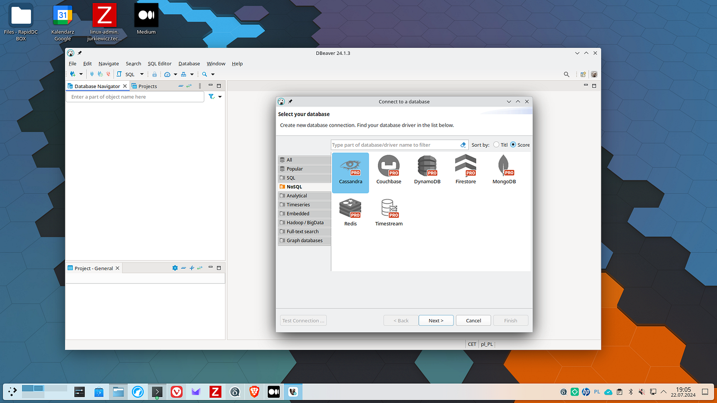
Task: Pin the Connect to a database dialog
Action: pos(290,101)
